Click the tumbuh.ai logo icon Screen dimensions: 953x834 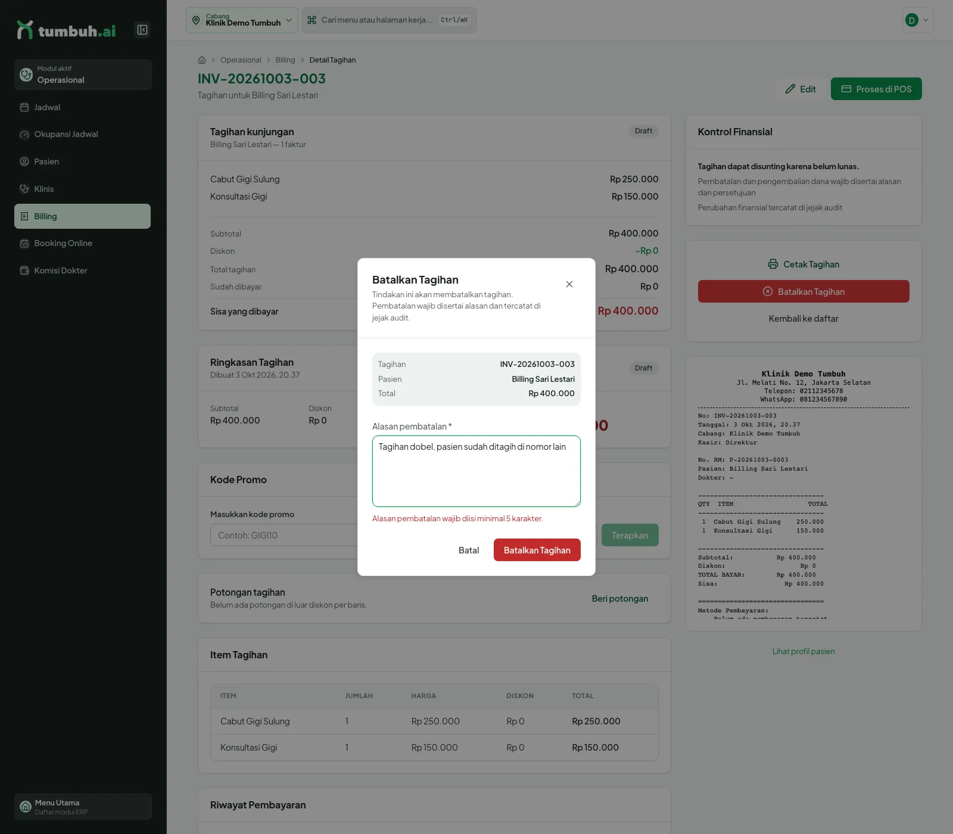tap(24, 30)
